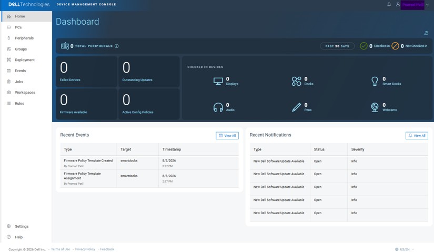Click the green Checked In checkmark icon
The height and width of the screenshot is (252, 434).
(x=364, y=46)
